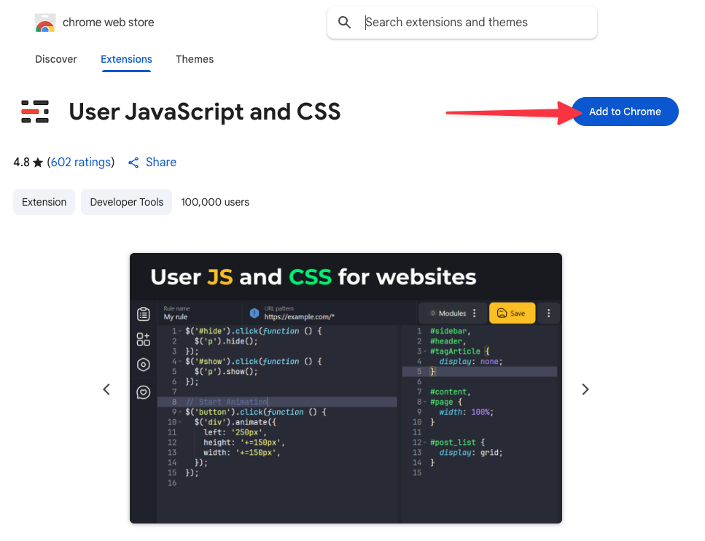Click the heart chat icon in preview sidebar

tap(144, 392)
